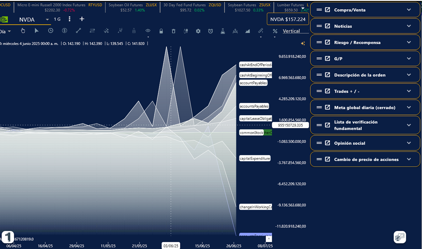
Task: Open the three-dot tab options menu
Action: click(x=70, y=19)
